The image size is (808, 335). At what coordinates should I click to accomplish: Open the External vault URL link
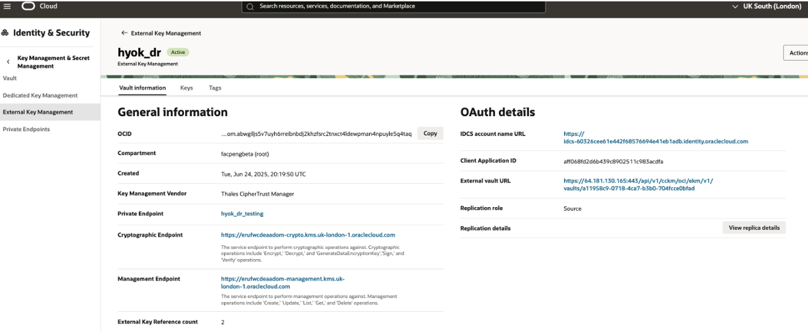(x=638, y=185)
